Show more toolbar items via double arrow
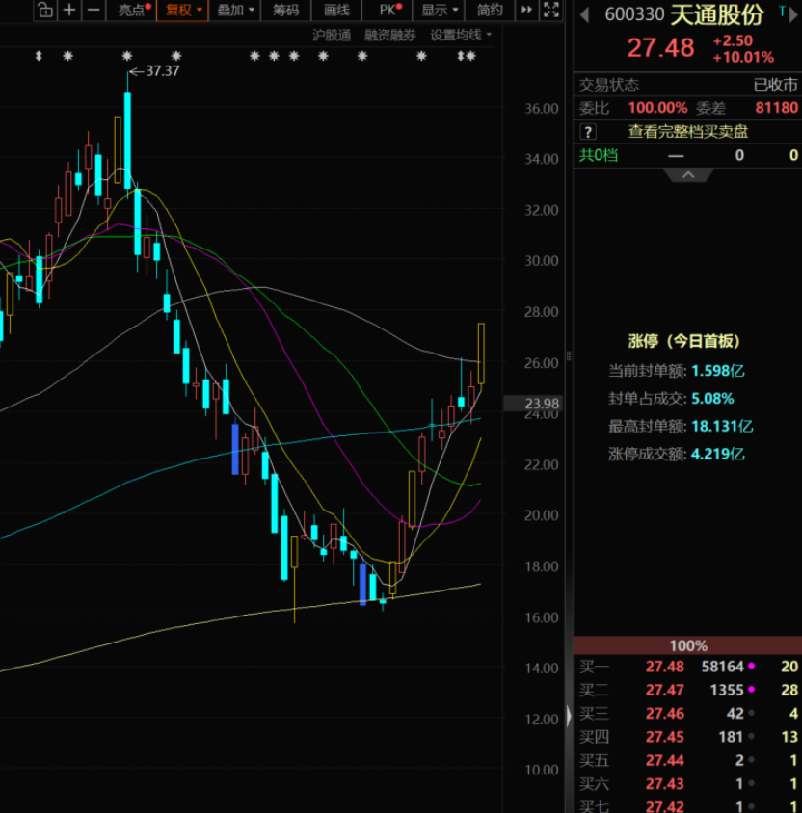Viewport: 802px width, 813px height. pyautogui.click(x=526, y=10)
